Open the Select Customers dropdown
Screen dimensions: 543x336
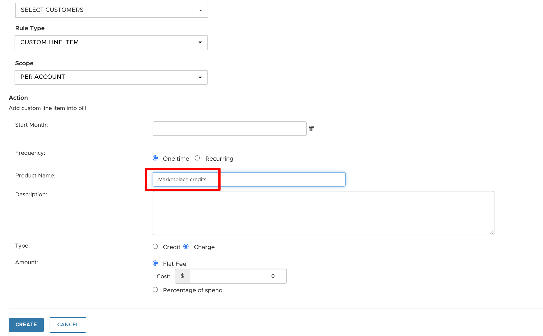click(x=111, y=10)
